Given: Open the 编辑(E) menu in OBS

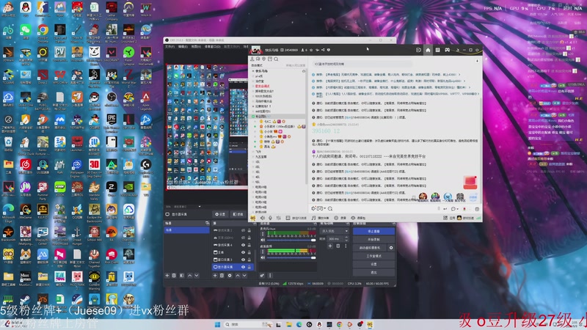Looking at the screenshot, I should (183, 46).
